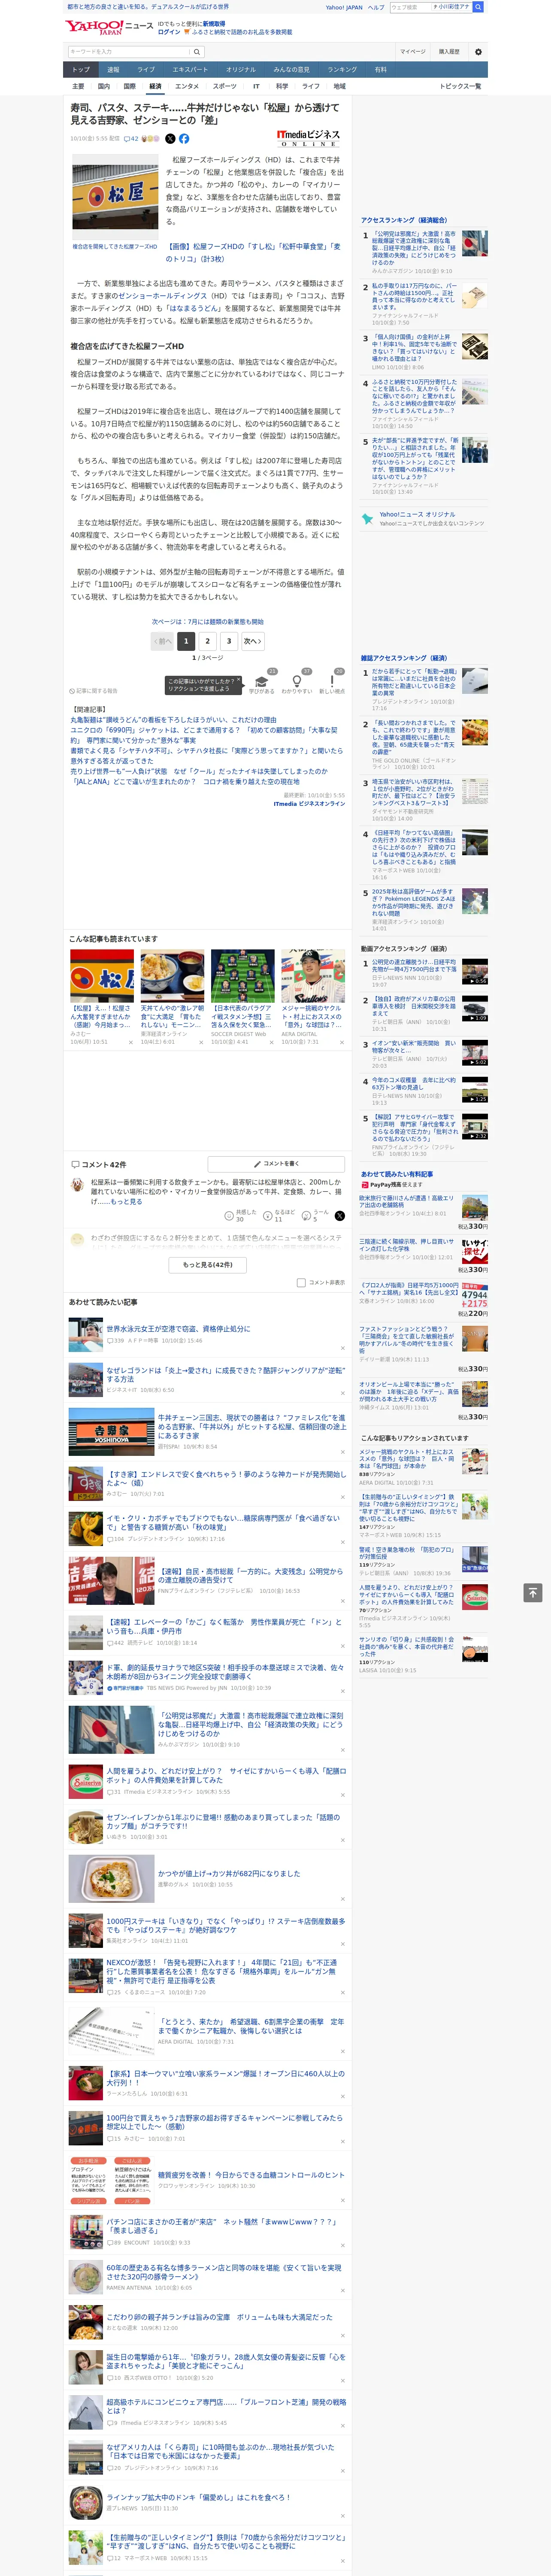Open related article 丸亀製麺は讃岐うどんの看板

point(173,719)
